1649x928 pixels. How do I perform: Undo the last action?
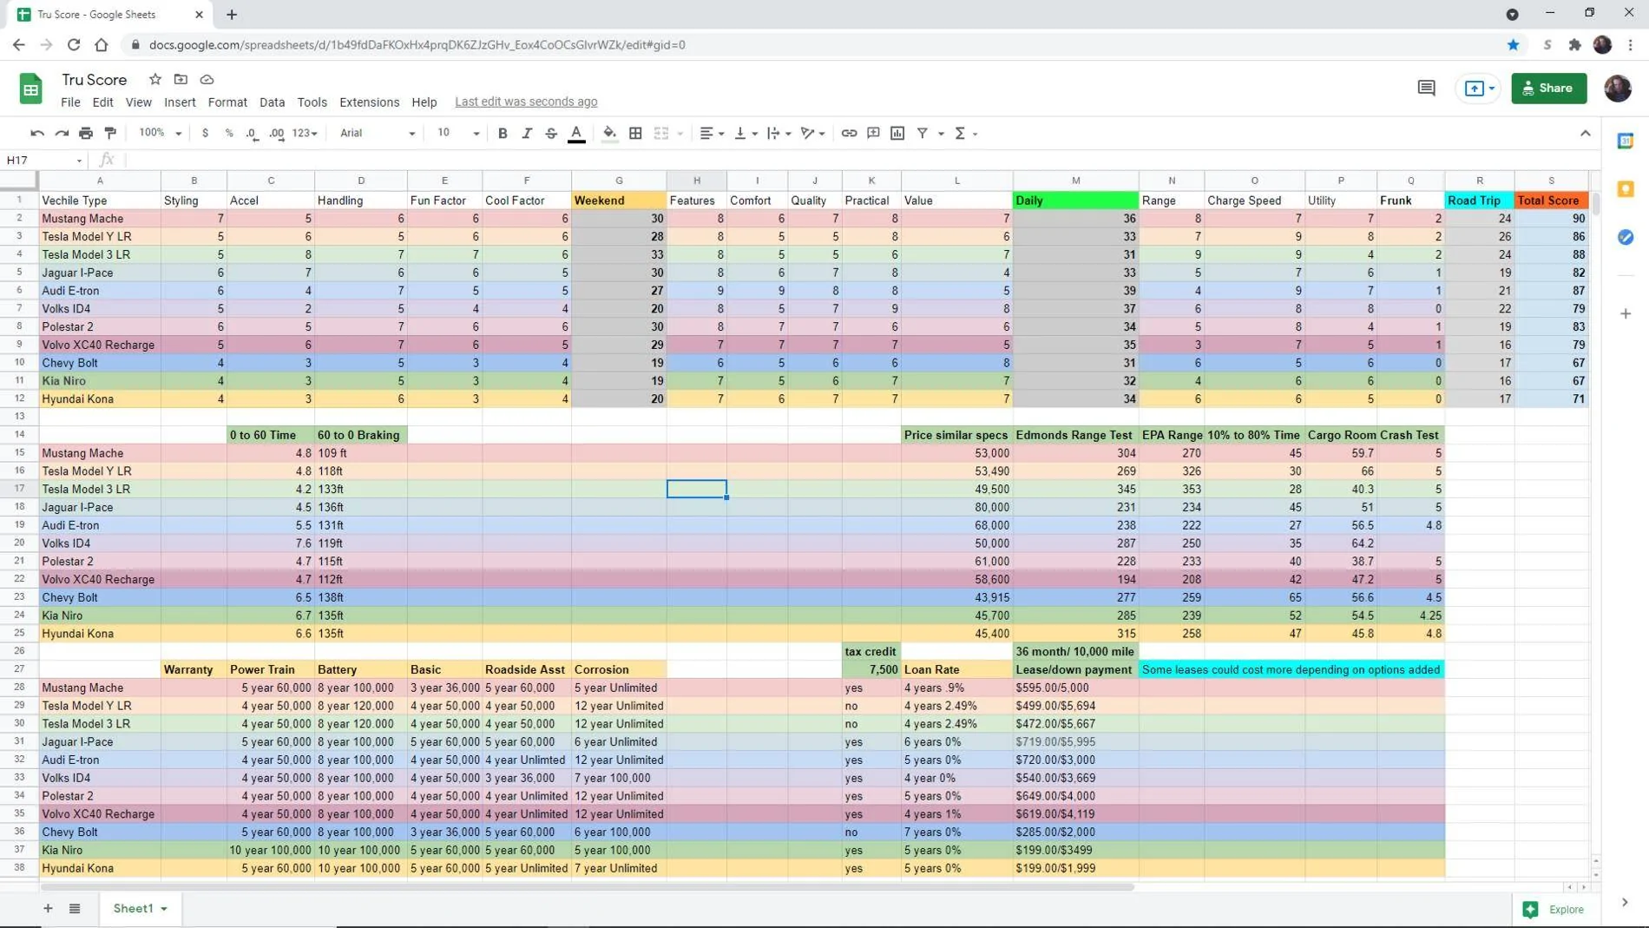(x=37, y=133)
